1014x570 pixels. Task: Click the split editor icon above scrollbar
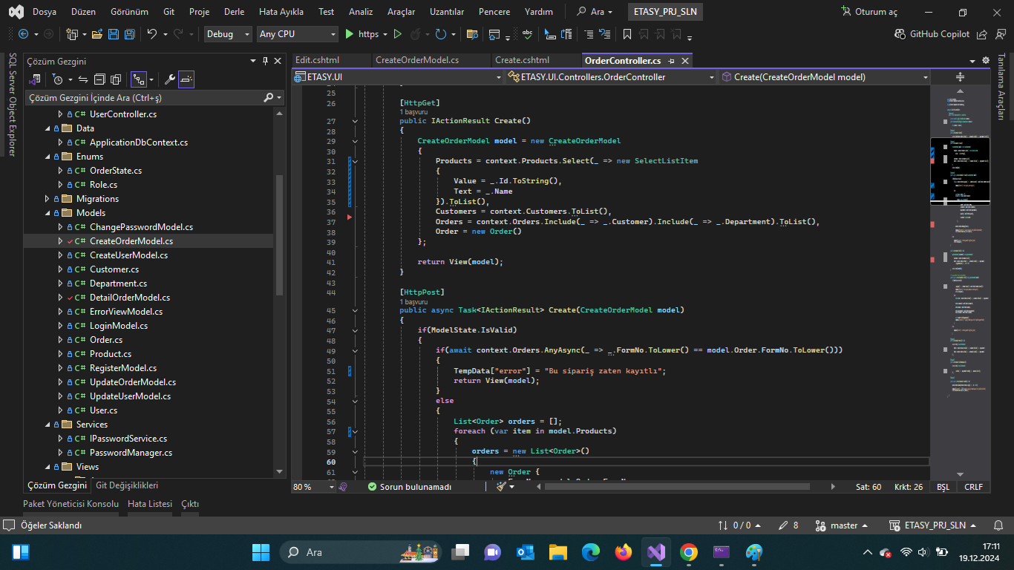coord(960,77)
